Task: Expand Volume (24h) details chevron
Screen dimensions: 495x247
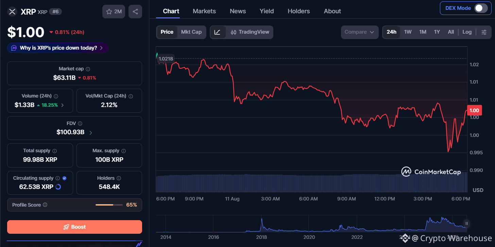Action: [x=62, y=105]
